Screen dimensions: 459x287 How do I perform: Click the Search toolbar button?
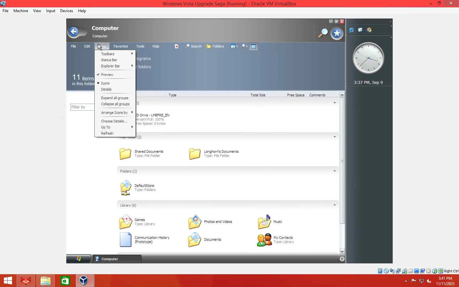(193, 46)
